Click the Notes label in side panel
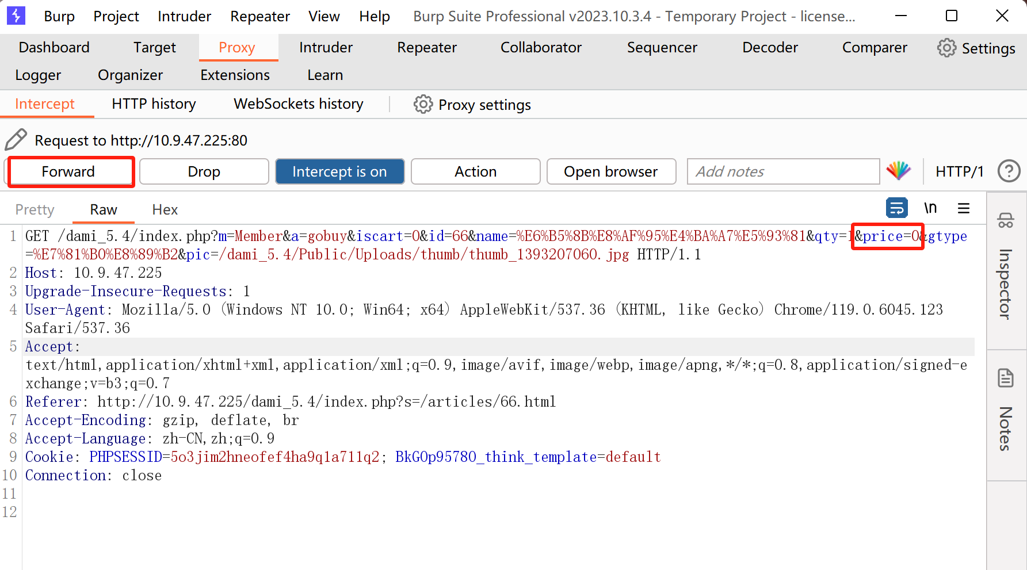The width and height of the screenshot is (1027, 570). [1006, 429]
